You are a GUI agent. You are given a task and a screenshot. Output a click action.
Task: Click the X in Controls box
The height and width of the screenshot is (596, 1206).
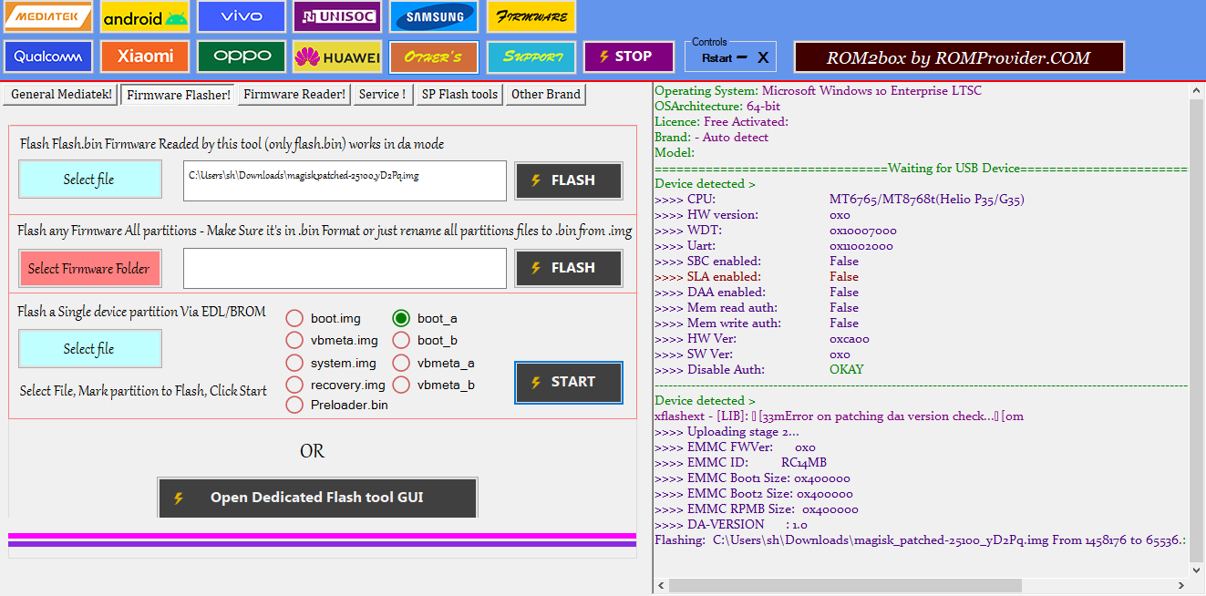click(763, 57)
